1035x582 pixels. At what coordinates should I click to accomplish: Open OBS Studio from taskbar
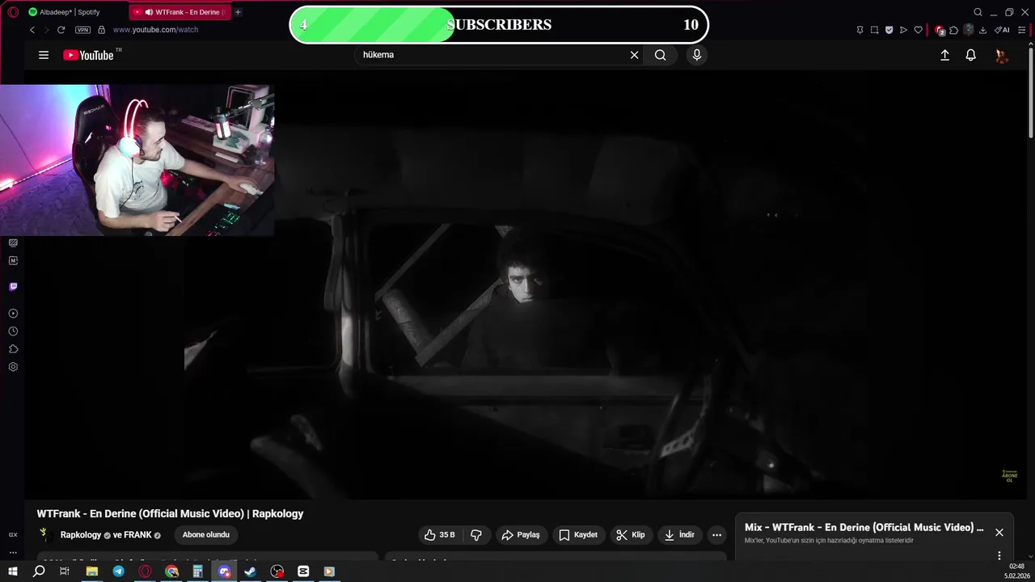277,571
